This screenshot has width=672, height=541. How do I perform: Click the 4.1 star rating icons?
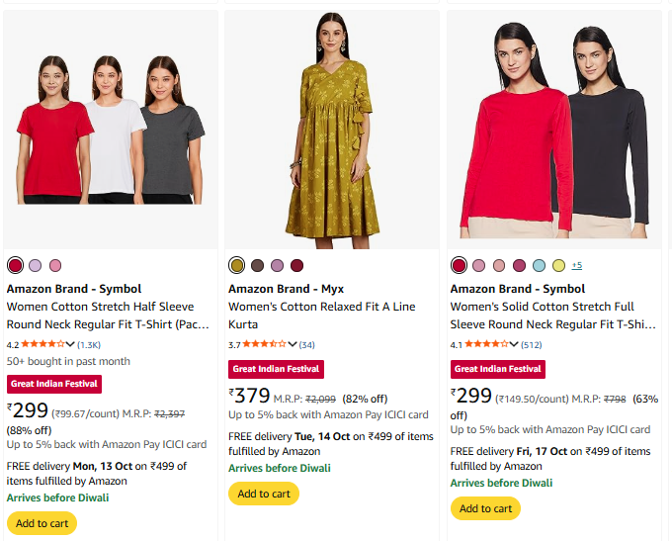click(x=485, y=344)
